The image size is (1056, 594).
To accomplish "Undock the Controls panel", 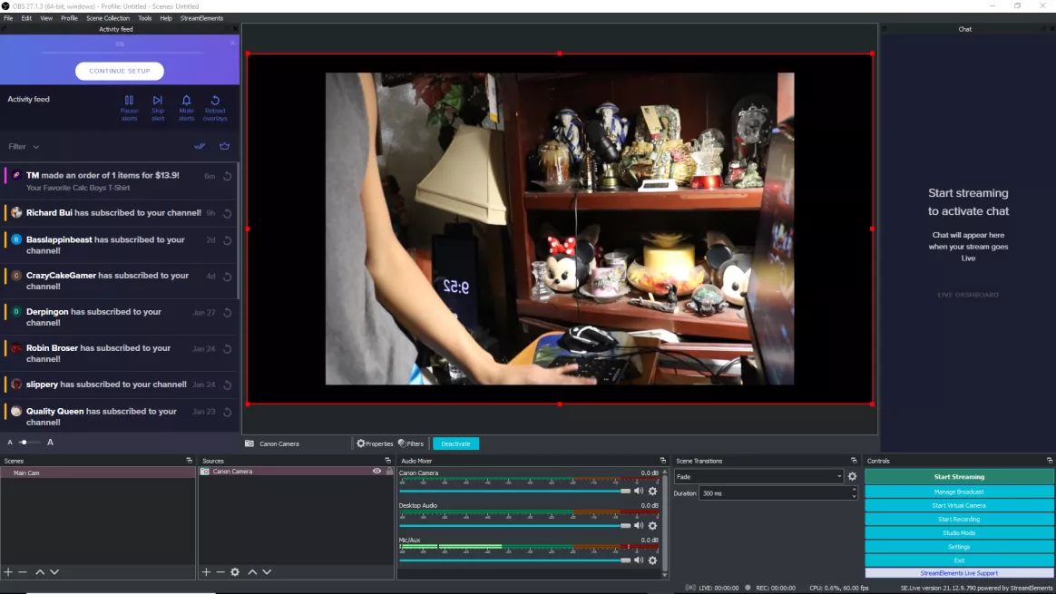I will pyautogui.click(x=1050, y=461).
